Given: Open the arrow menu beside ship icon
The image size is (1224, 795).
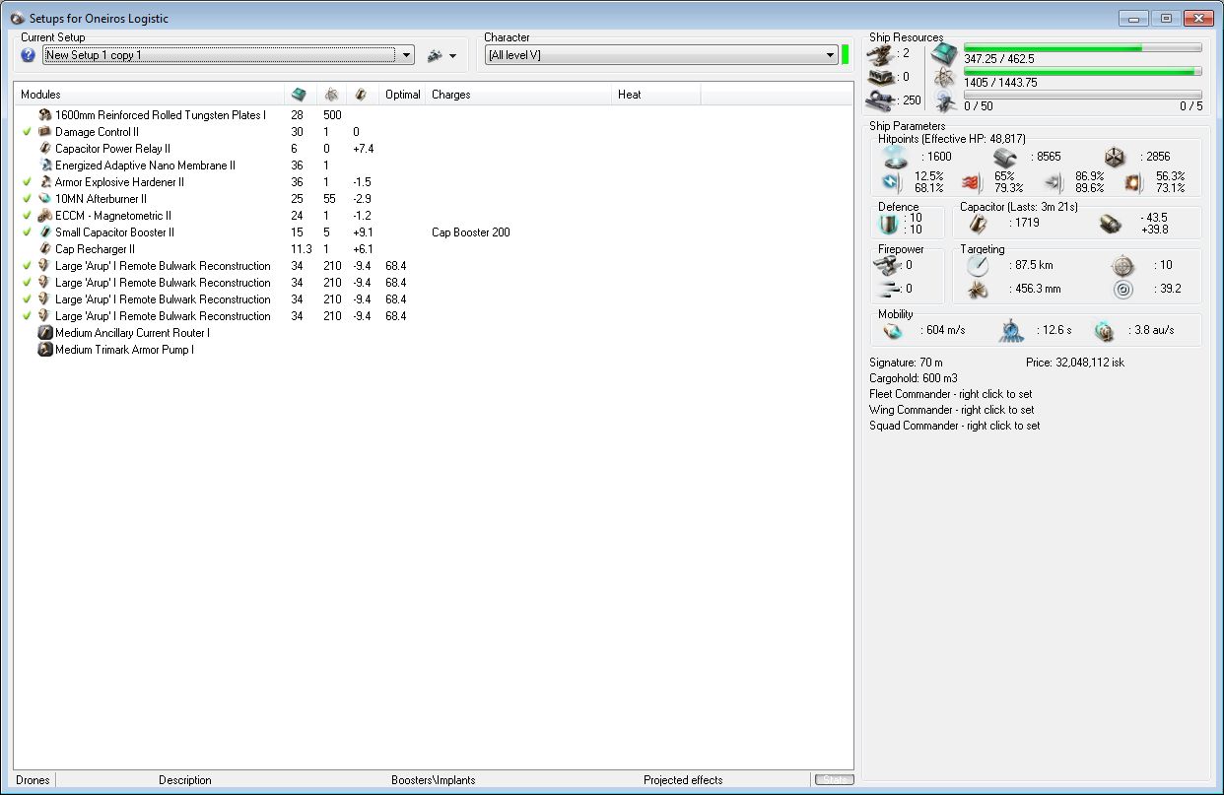Looking at the screenshot, I should (452, 56).
